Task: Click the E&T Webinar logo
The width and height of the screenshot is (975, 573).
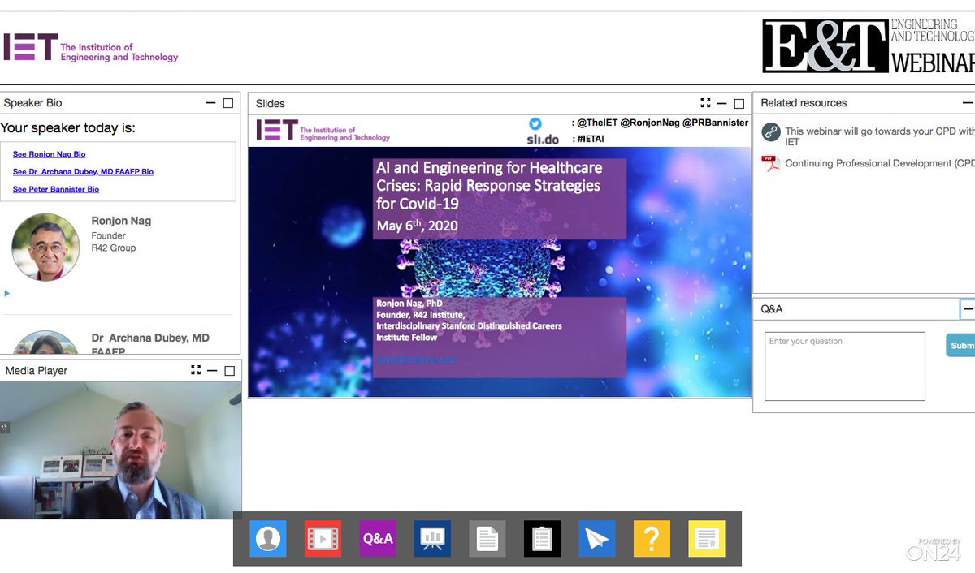Action: pyautogui.click(x=868, y=45)
